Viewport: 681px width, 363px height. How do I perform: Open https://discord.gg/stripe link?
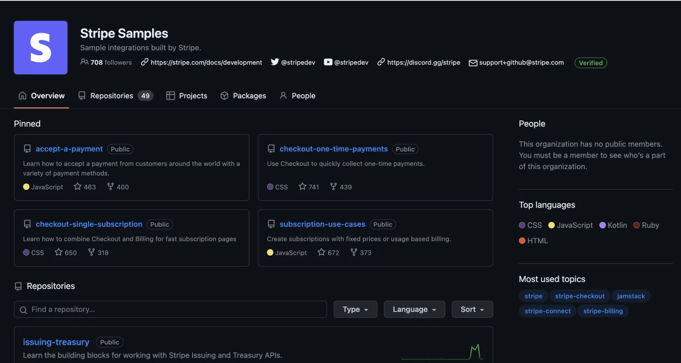(424, 63)
